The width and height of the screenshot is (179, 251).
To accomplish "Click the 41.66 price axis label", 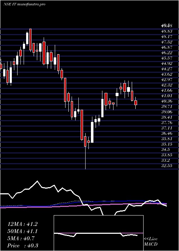I will click(x=166, y=90).
